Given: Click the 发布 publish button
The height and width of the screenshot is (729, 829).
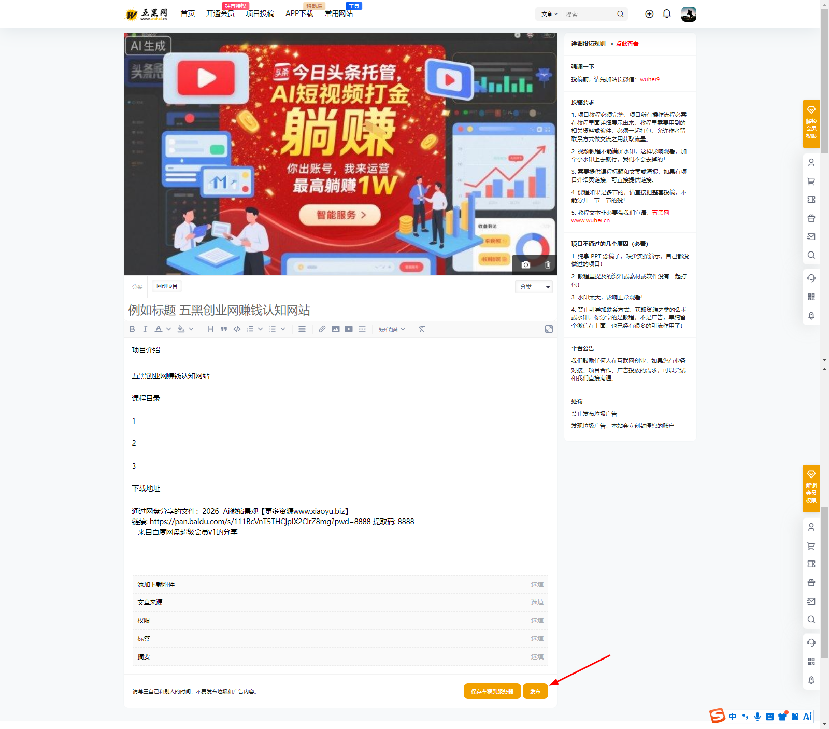Looking at the screenshot, I should (x=535, y=691).
